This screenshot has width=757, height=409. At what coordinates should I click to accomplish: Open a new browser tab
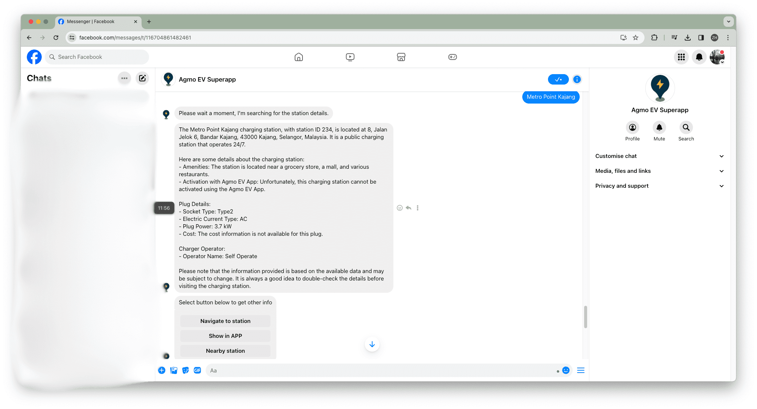coord(149,22)
